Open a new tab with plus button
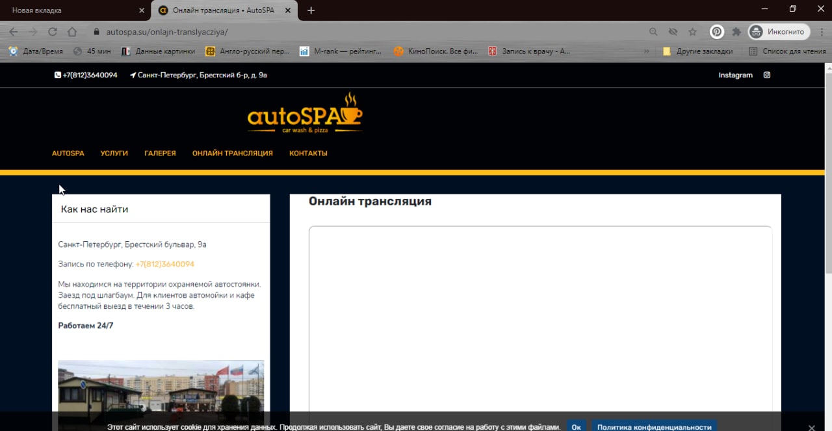This screenshot has height=431, width=832. [311, 10]
